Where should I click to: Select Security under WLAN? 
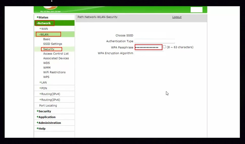[x=49, y=49]
